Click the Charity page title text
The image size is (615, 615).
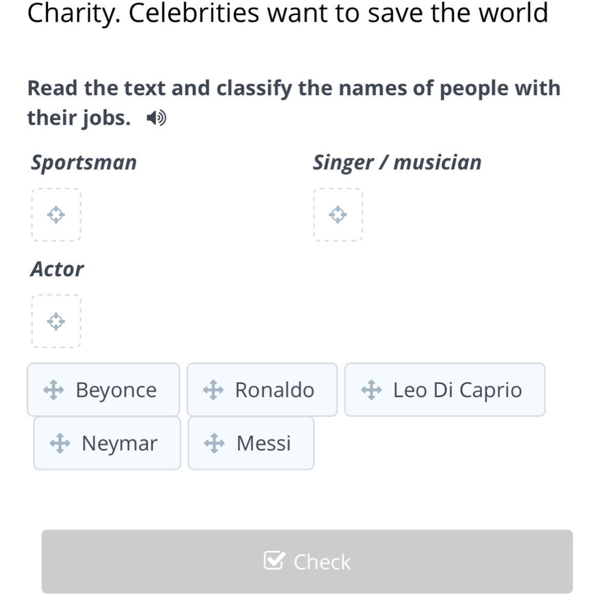(288, 13)
